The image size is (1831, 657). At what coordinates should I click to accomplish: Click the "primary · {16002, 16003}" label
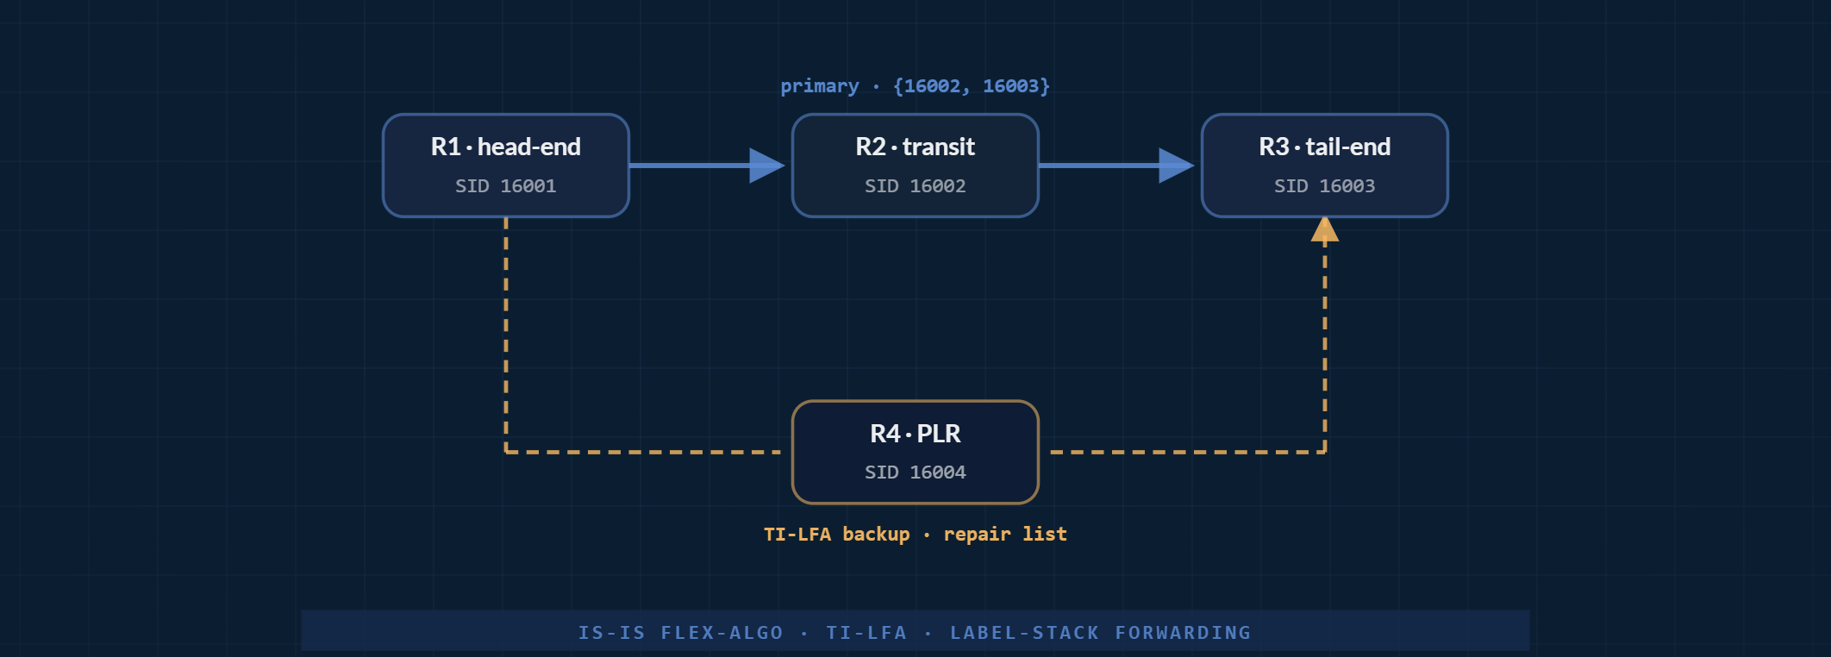(915, 86)
